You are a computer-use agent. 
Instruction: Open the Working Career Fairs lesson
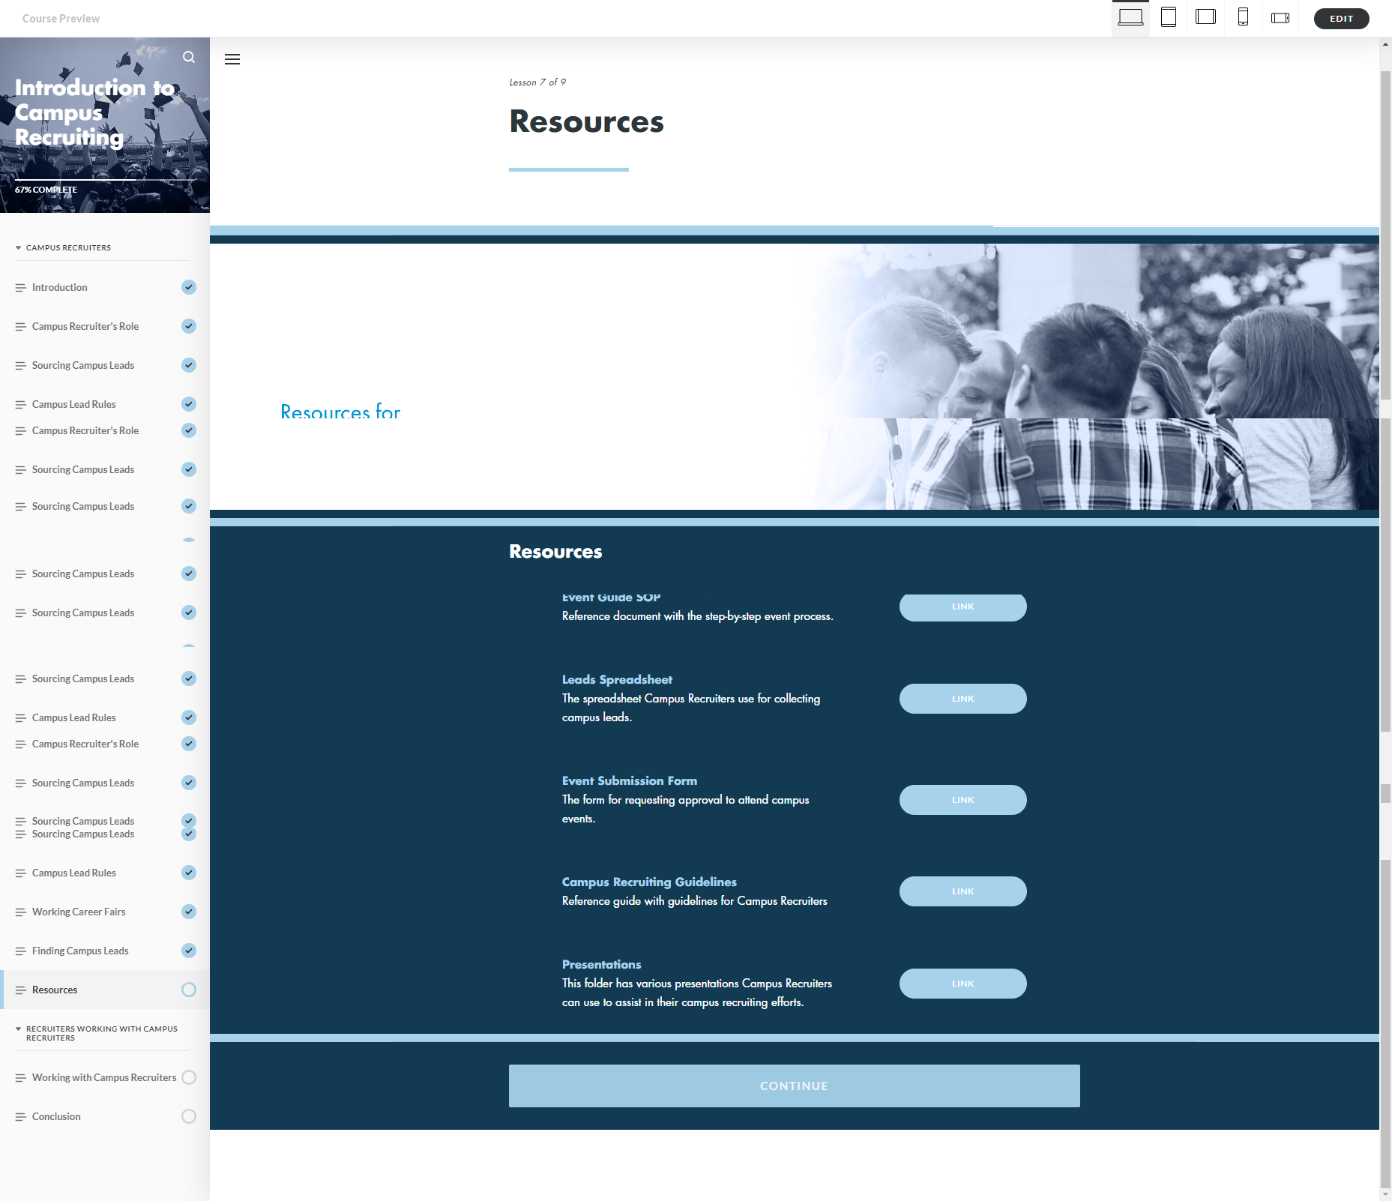[105, 912]
